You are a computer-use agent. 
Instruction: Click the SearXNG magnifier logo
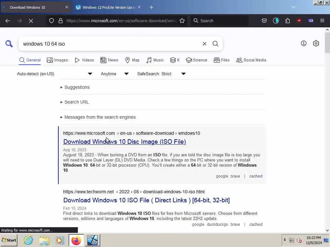pyautogui.click(x=9, y=44)
